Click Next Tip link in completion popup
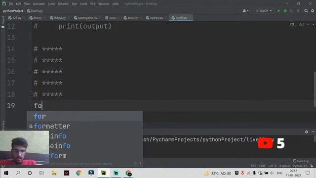 tap(107, 164)
